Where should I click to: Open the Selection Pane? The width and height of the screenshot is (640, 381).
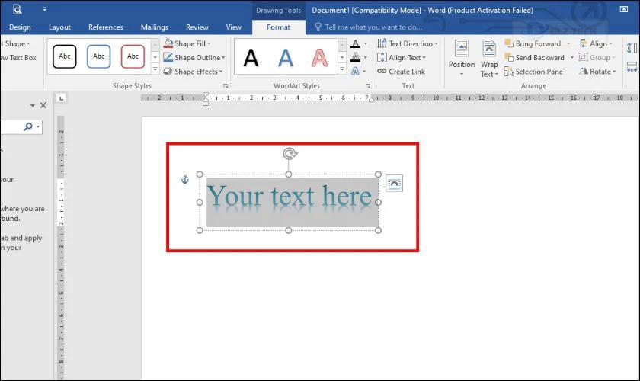(x=533, y=72)
